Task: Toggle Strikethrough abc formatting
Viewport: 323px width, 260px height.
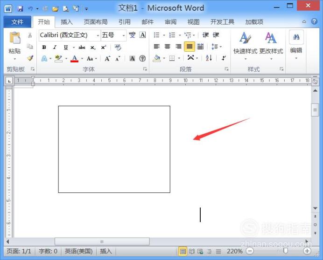Action: pos(82,48)
